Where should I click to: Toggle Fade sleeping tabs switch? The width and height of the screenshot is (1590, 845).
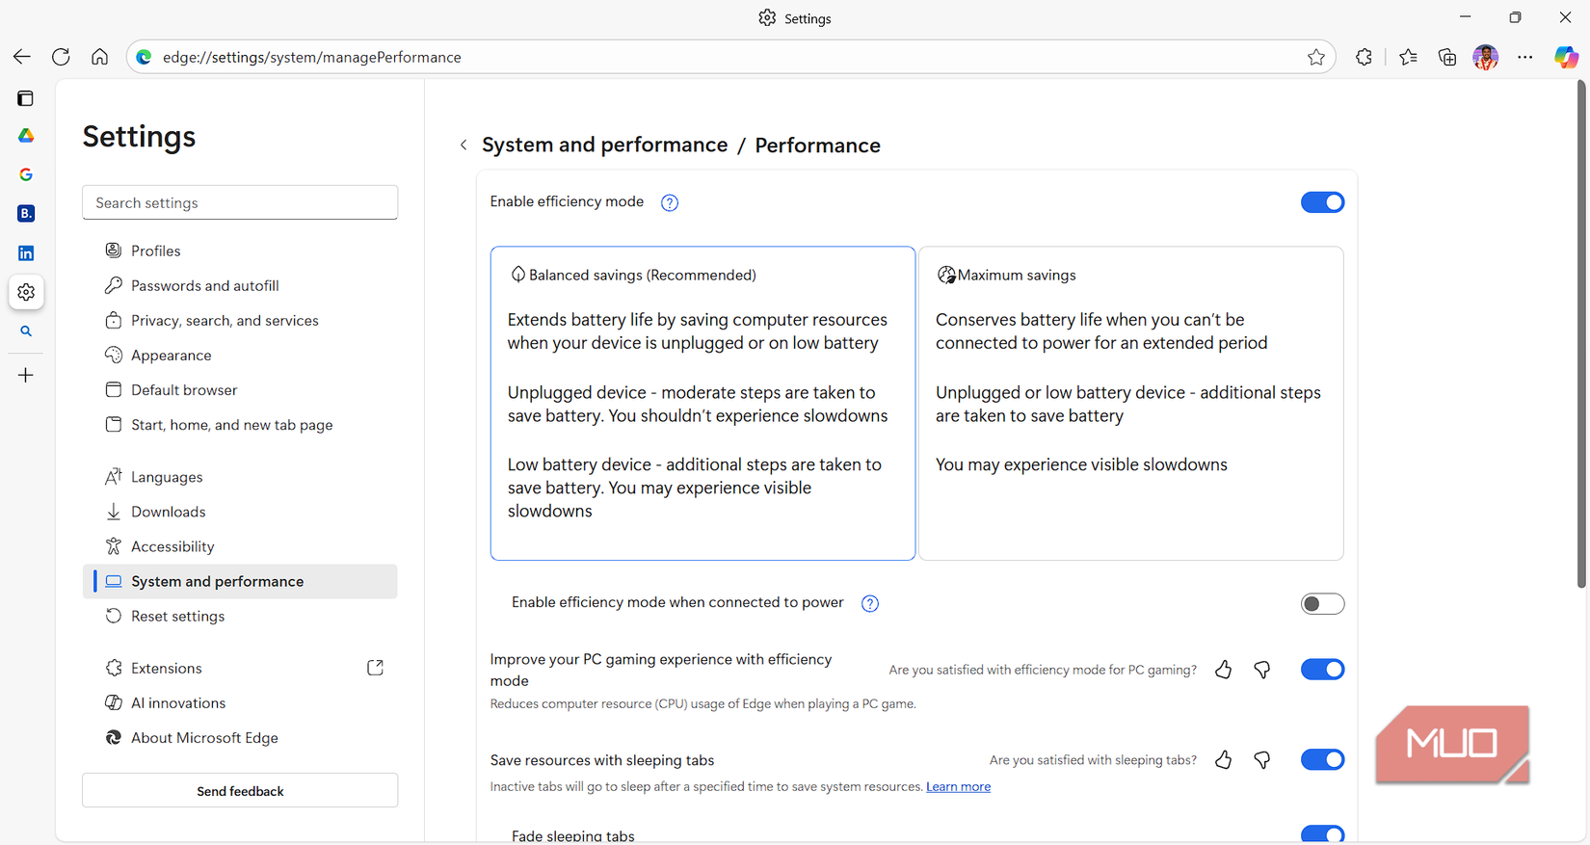coord(1322,834)
